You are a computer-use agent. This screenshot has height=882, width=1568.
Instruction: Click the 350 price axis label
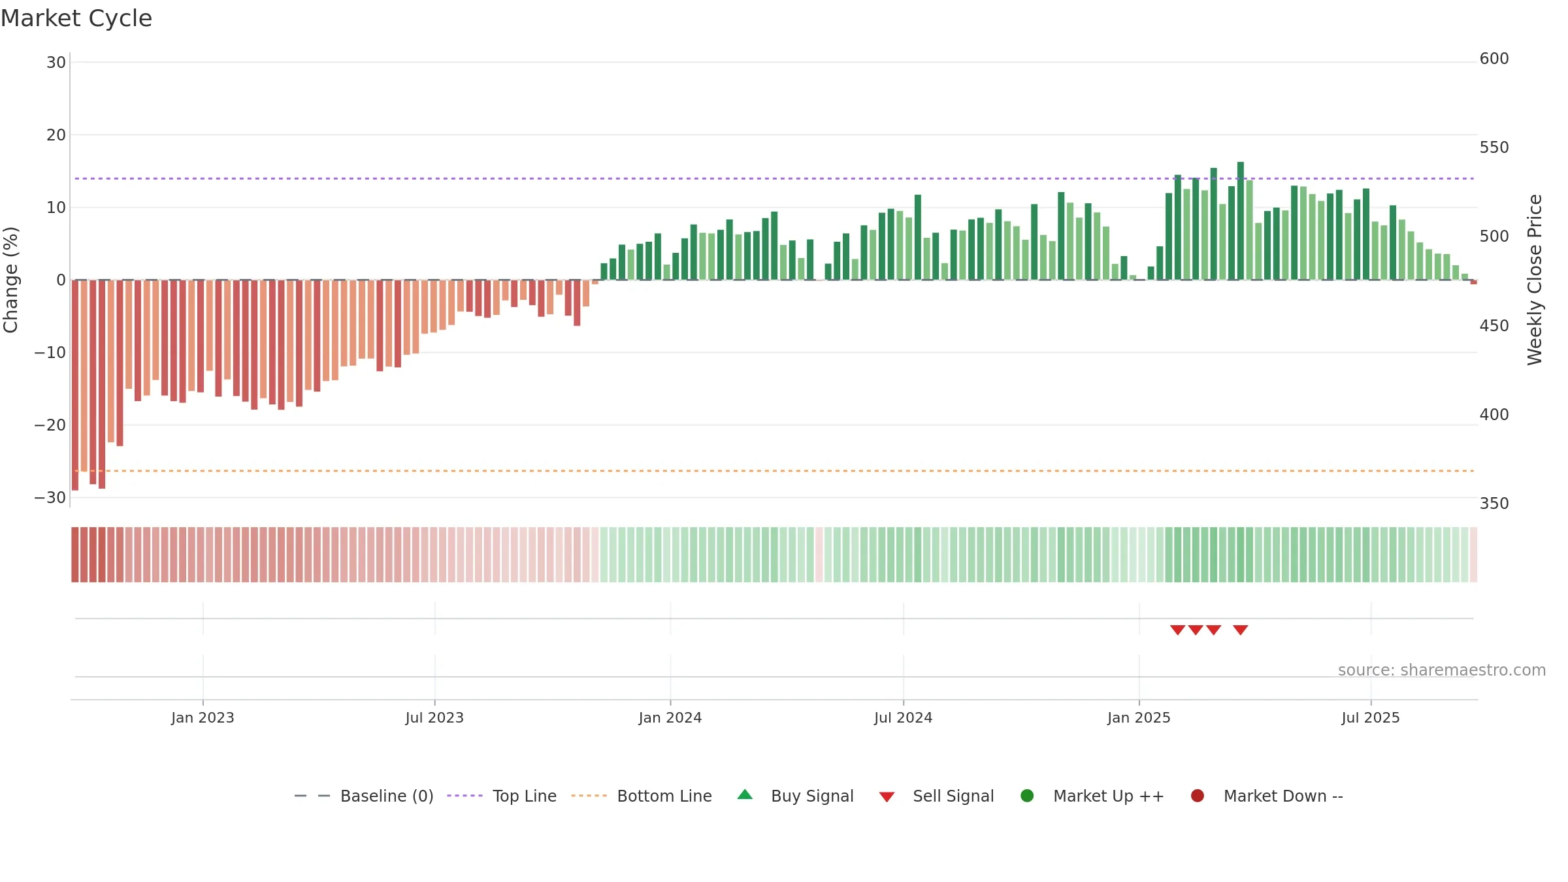[1494, 504]
